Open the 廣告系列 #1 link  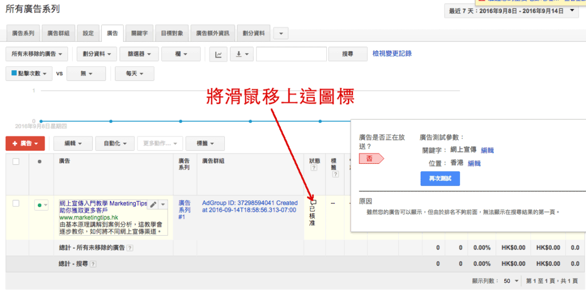pyautogui.click(x=184, y=210)
